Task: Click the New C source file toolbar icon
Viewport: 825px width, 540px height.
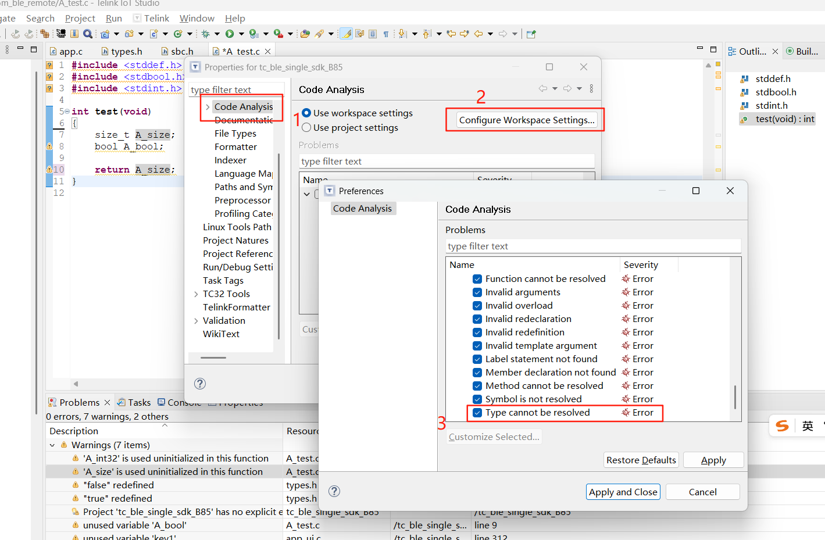Action: pos(153,34)
